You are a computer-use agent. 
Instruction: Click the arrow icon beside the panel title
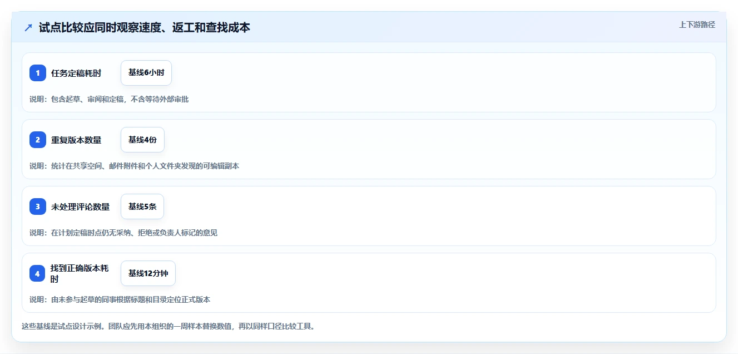(x=28, y=27)
